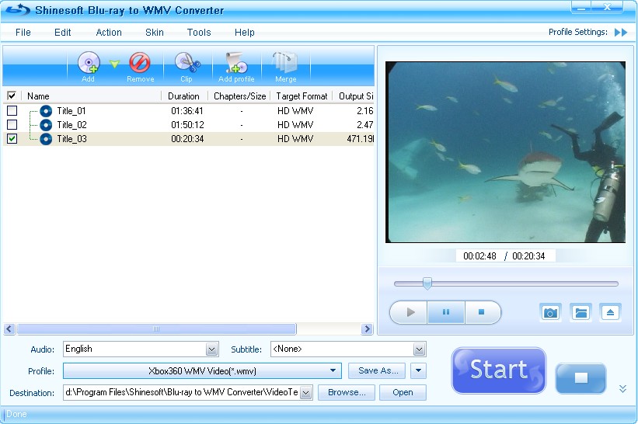Click duration 01:50:12
Screen dimensions: 638x424
coord(187,125)
